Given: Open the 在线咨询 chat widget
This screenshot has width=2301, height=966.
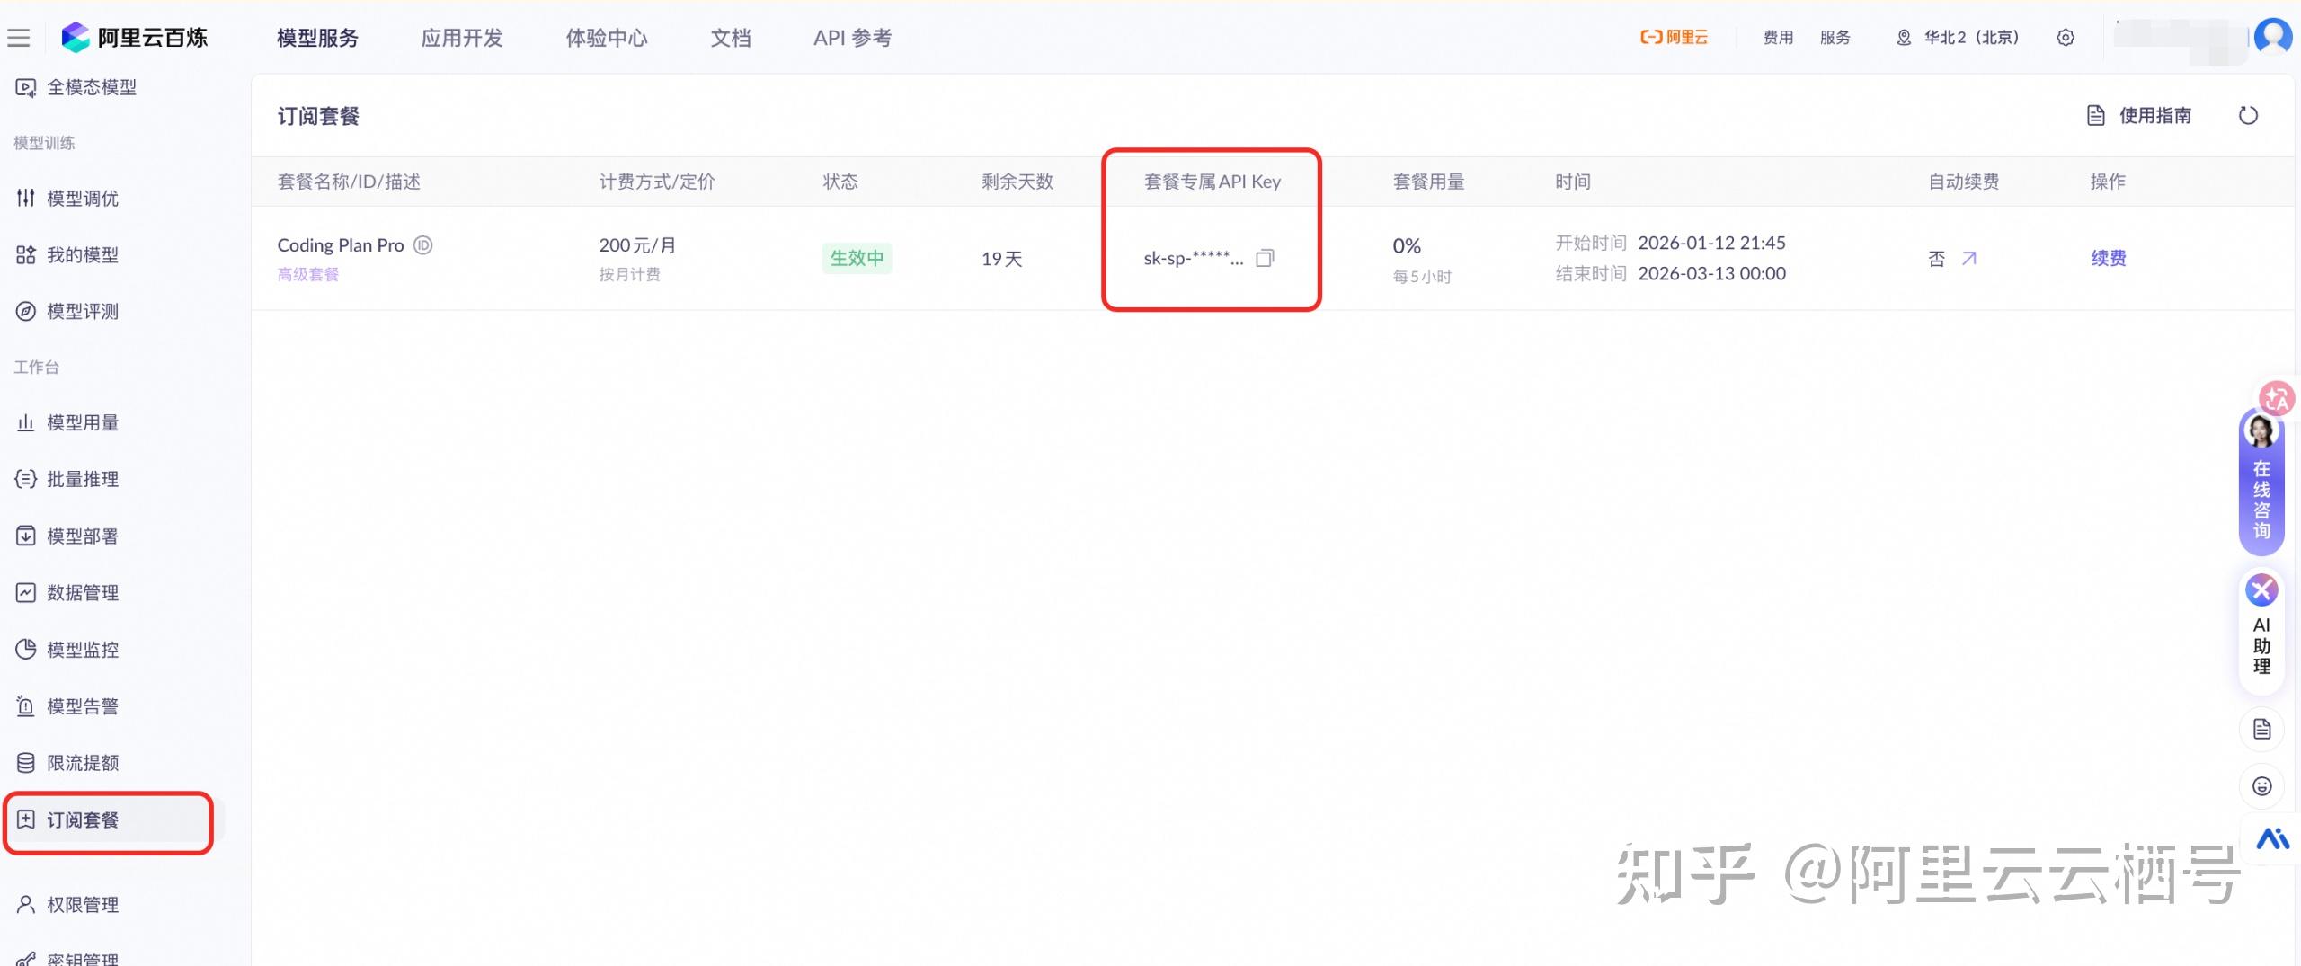Looking at the screenshot, I should pos(2261,483).
